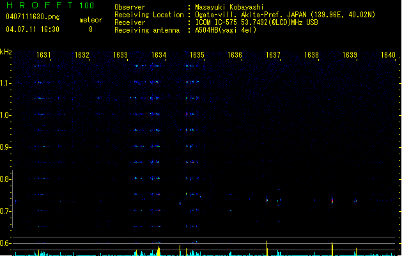Click the 1637 time axis label
Viewport: 402px width, 256px height.
[274, 55]
